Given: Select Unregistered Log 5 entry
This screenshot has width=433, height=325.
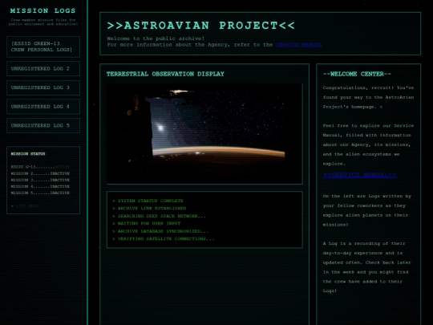Looking at the screenshot, I should (43, 125).
